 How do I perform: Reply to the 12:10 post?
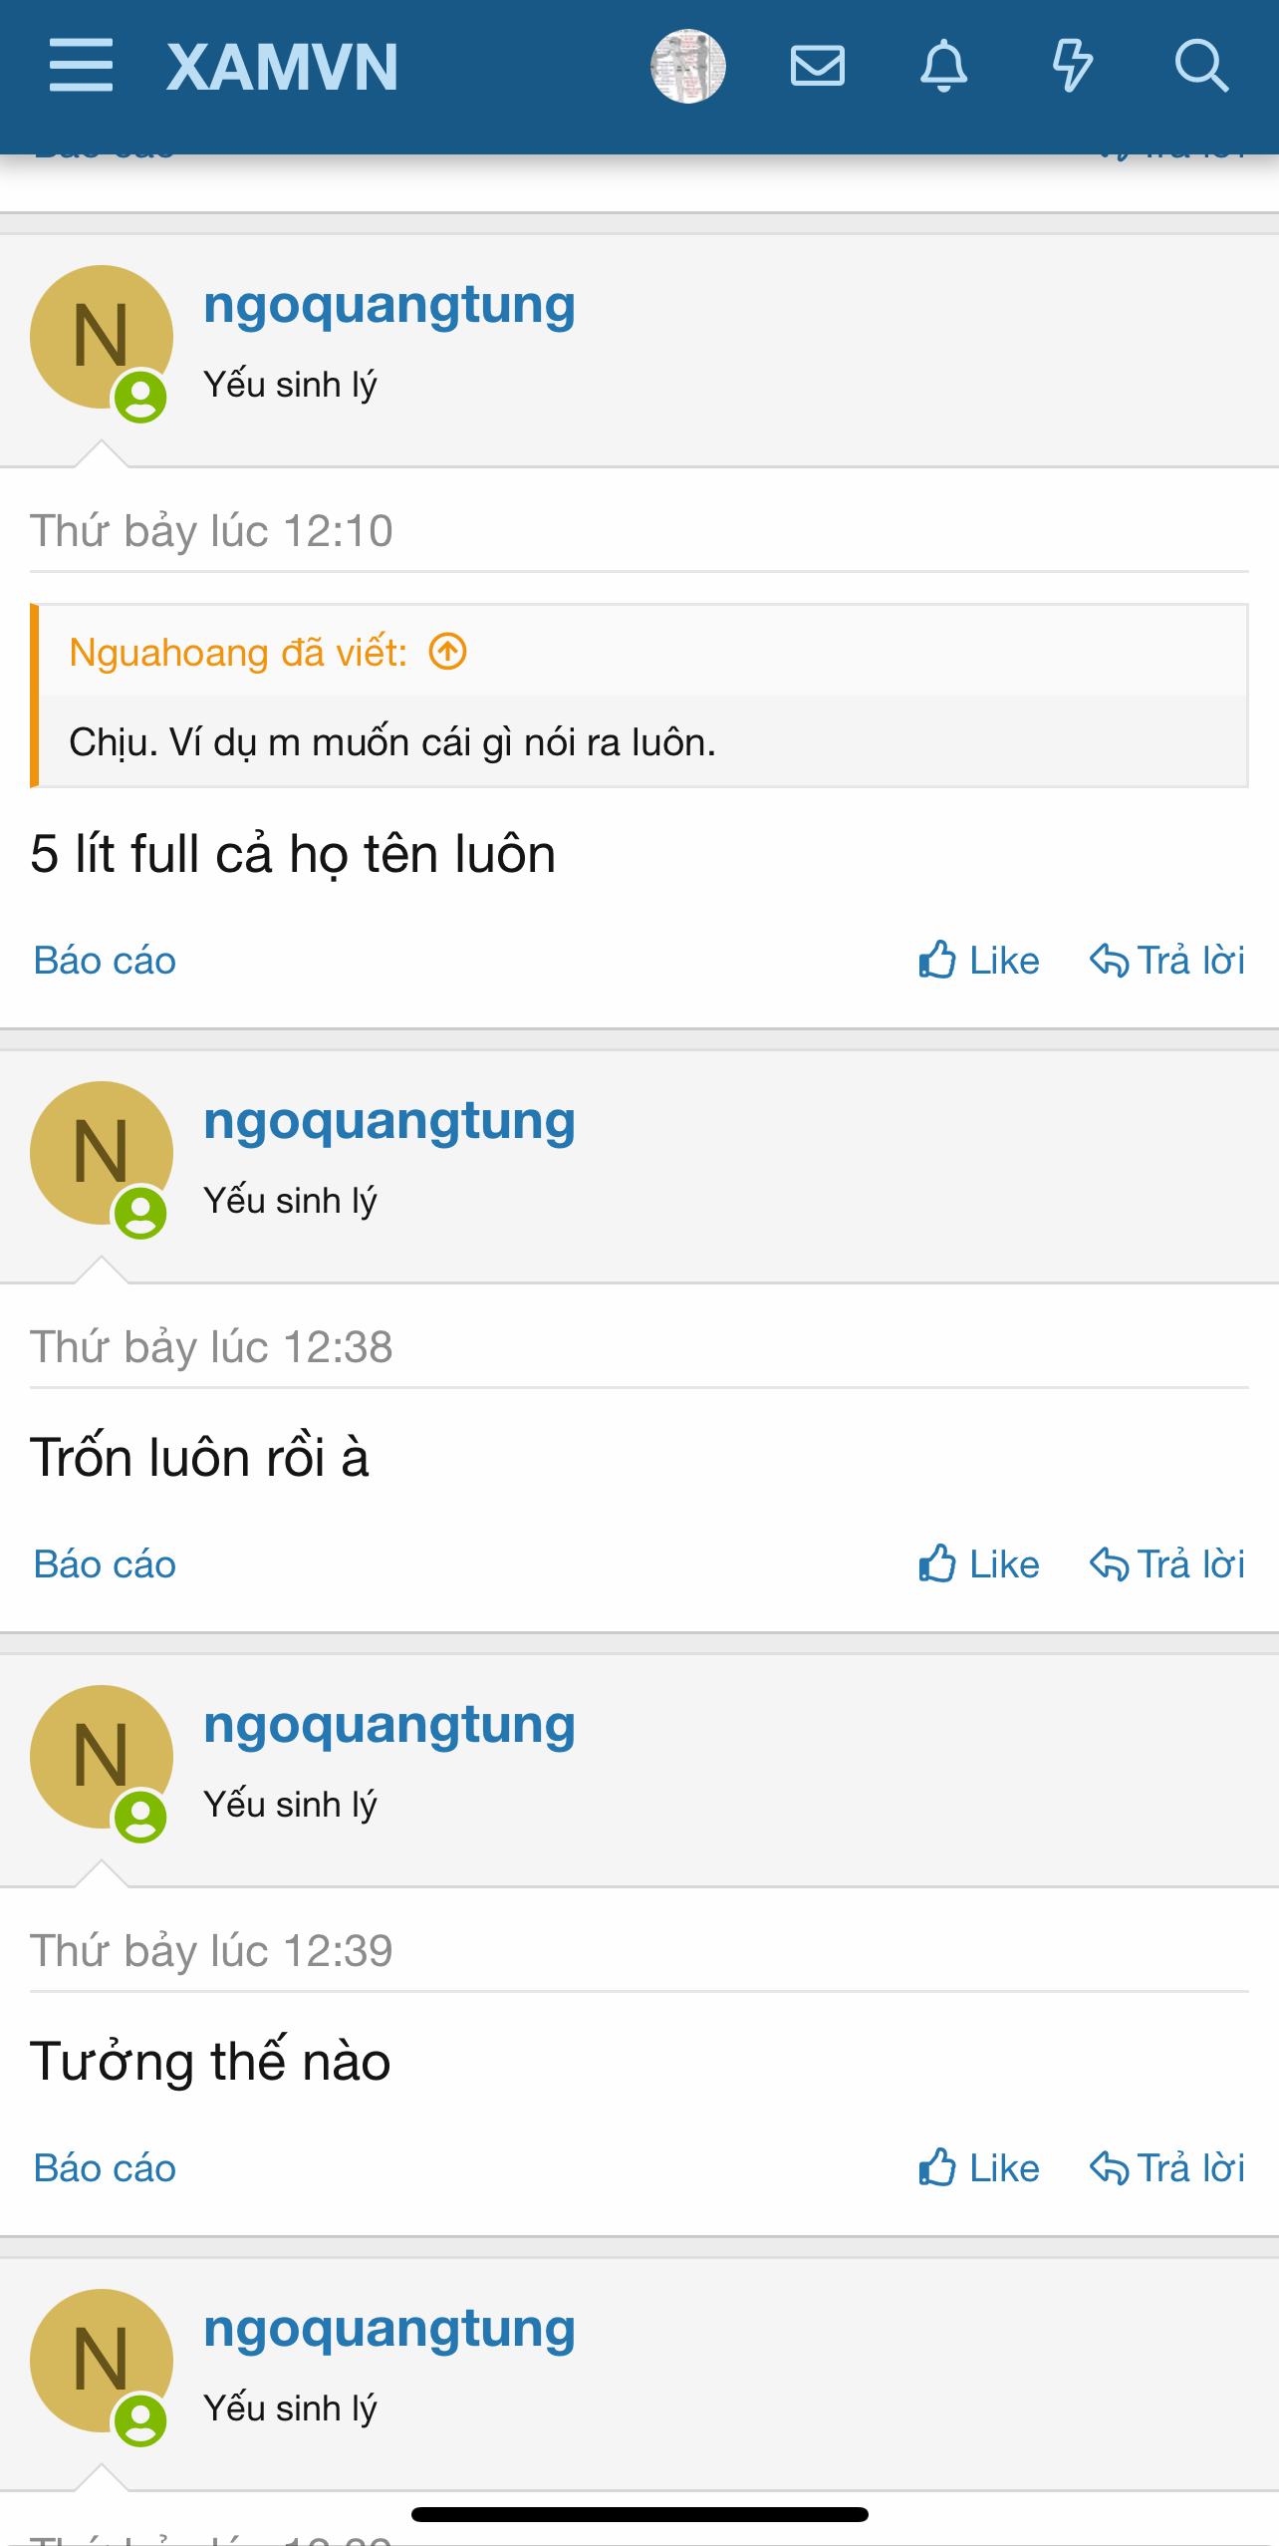pyautogui.click(x=1167, y=961)
